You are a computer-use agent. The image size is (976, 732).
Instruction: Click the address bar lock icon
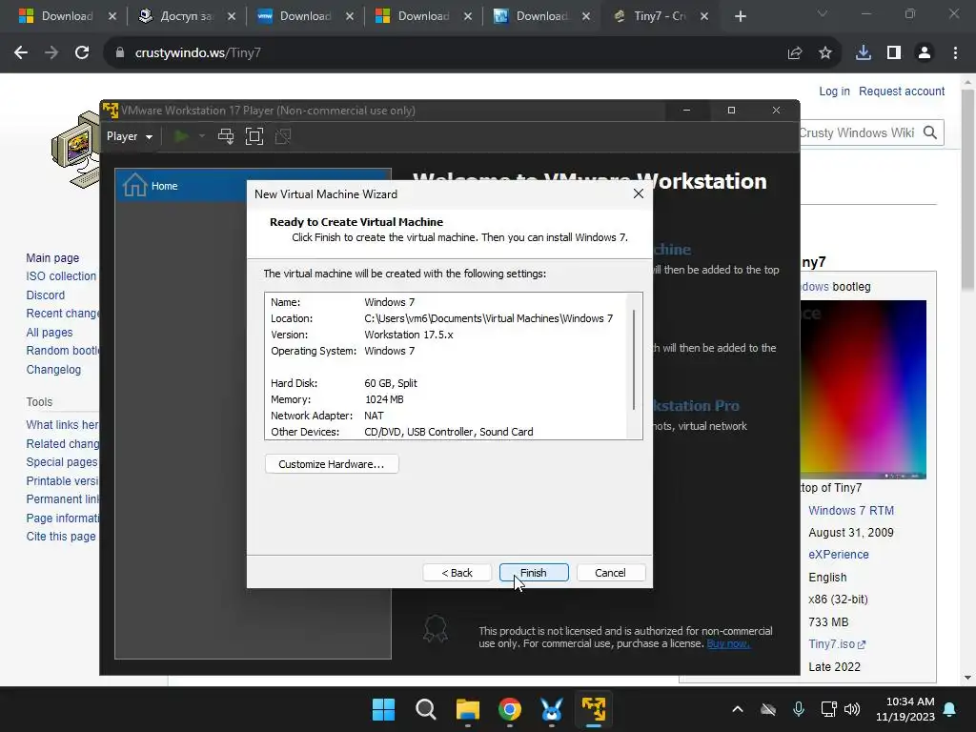coord(120,53)
